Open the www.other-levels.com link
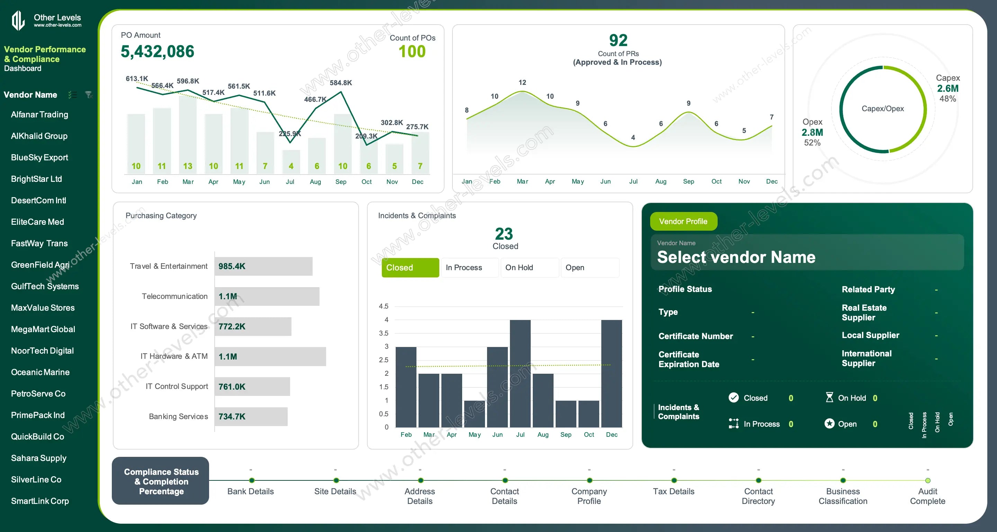 pos(58,25)
